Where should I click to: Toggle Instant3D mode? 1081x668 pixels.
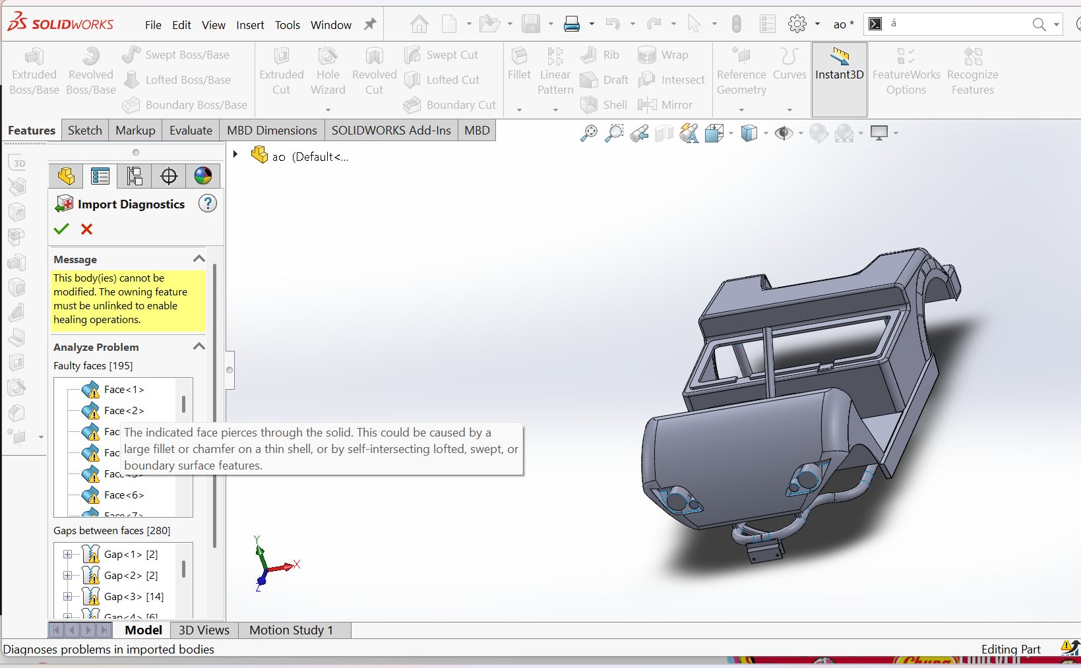839,79
